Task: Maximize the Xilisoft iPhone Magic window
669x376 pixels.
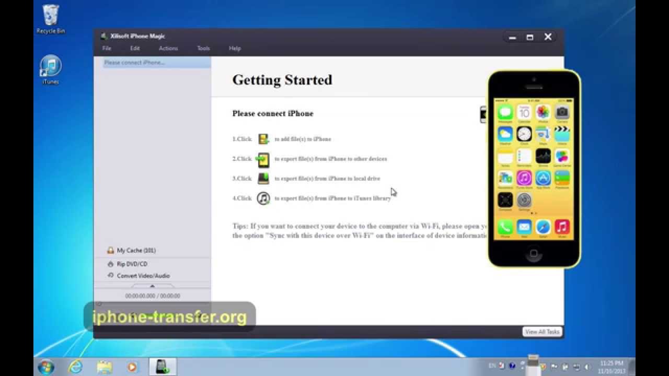Action: coord(530,37)
